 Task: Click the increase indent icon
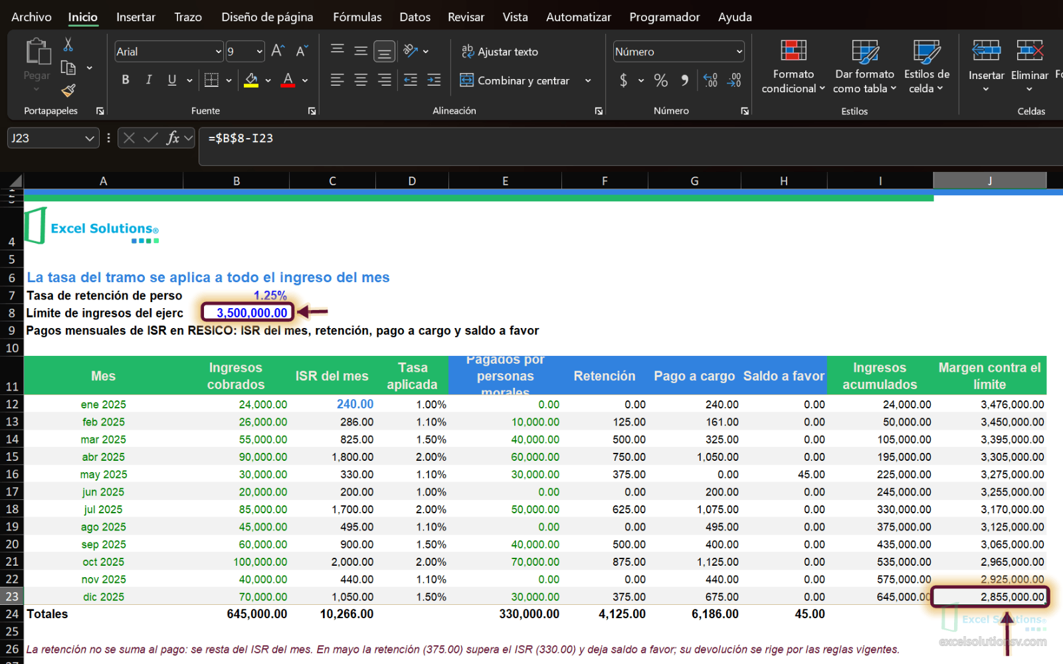[x=434, y=80]
